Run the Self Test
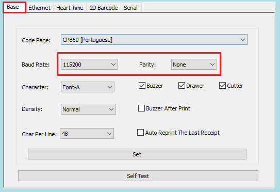This screenshot has height=192, width=280. coord(138,176)
